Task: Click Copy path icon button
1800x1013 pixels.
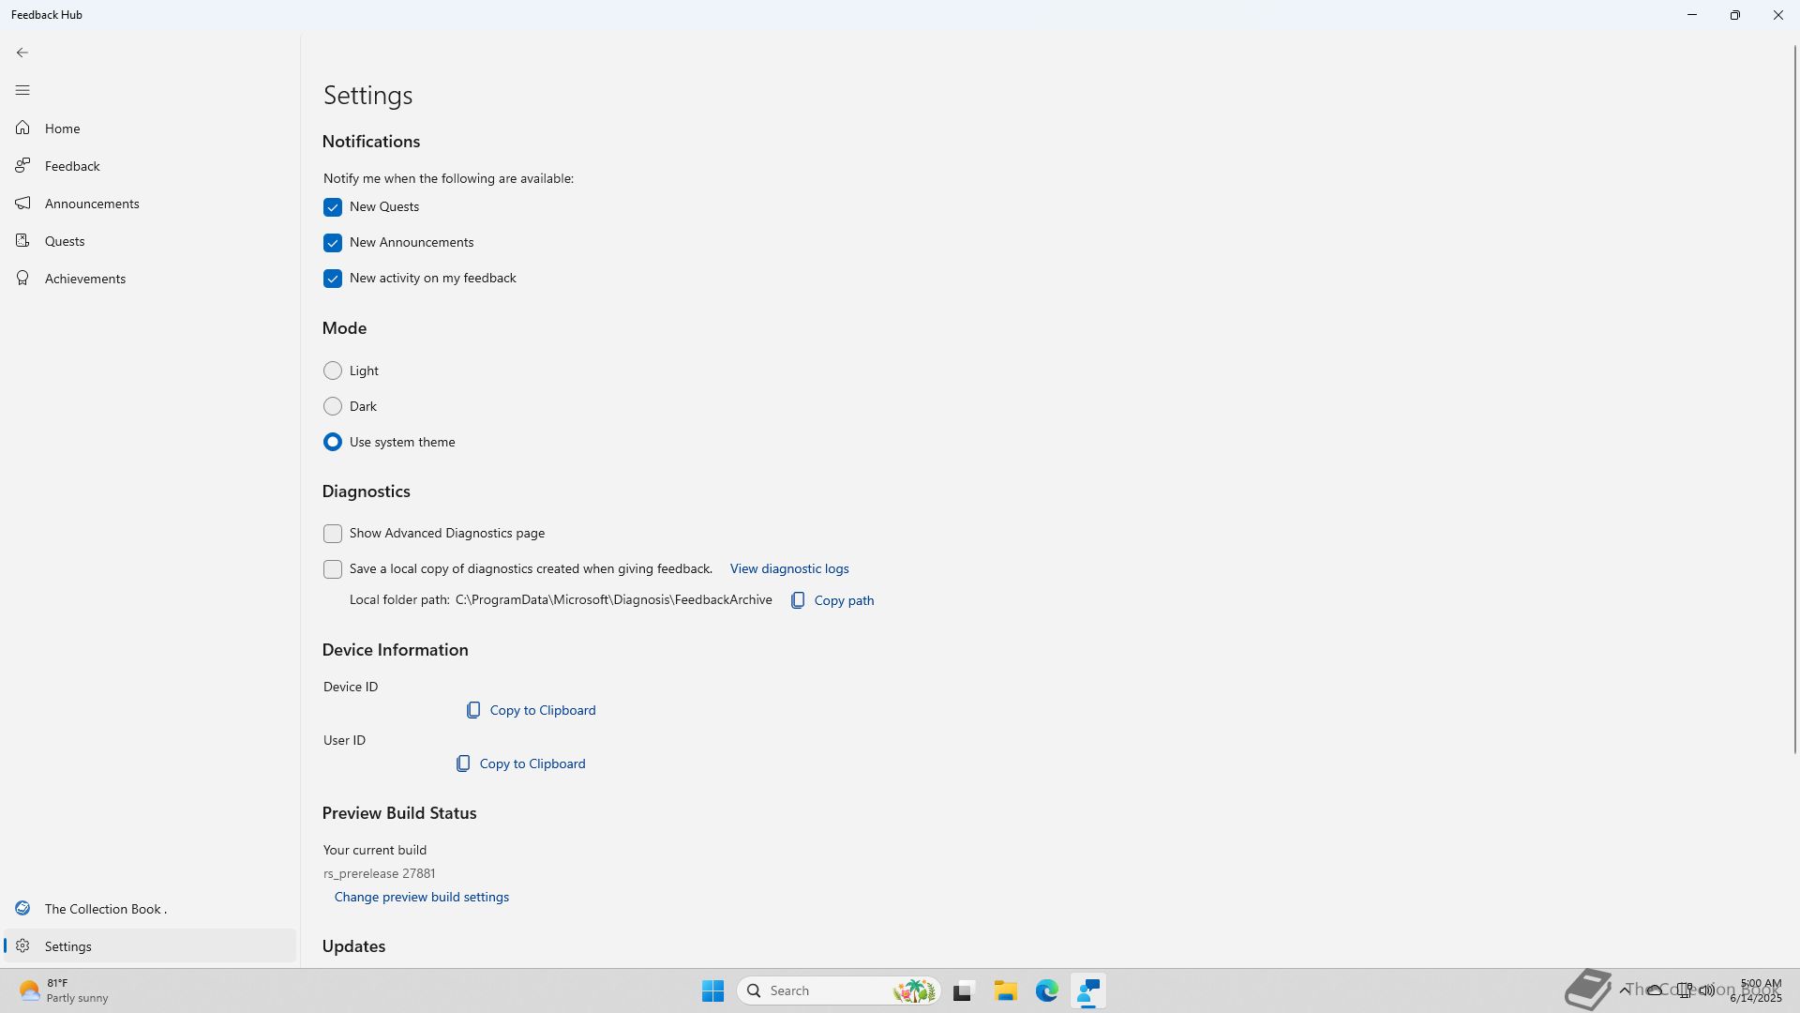Action: pyautogui.click(x=798, y=600)
